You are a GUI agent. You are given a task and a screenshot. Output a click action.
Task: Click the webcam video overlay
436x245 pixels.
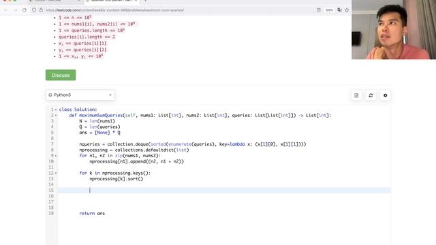(394, 29)
